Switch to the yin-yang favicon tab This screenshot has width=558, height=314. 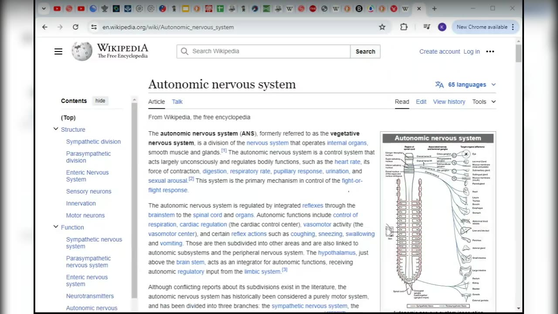pos(162,9)
